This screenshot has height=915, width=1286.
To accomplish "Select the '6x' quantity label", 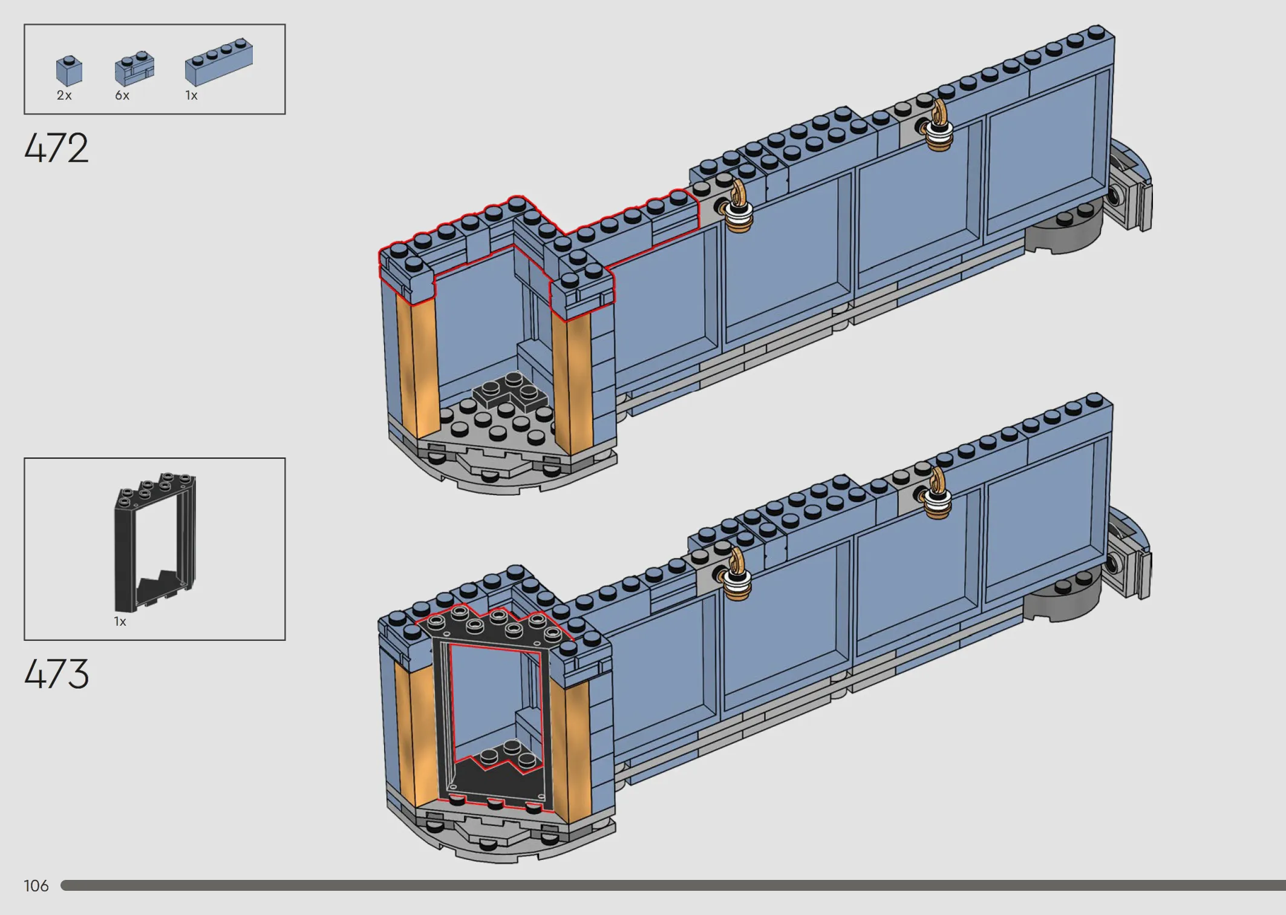I will pos(122,96).
